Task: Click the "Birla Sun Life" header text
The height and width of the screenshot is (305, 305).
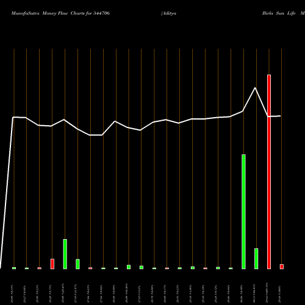Action: pyautogui.click(x=279, y=13)
